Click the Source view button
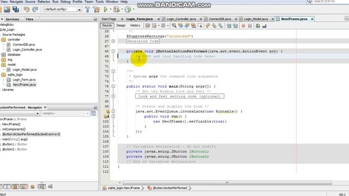 [107, 26]
